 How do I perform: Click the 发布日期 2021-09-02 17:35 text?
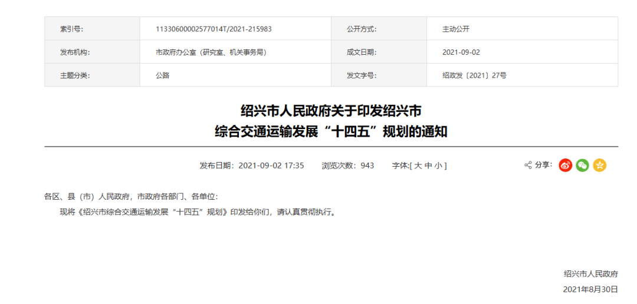pos(252,166)
